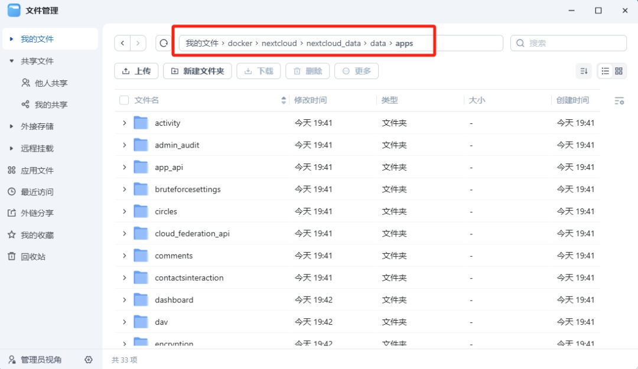Expand the comments folder row

[x=125, y=256]
